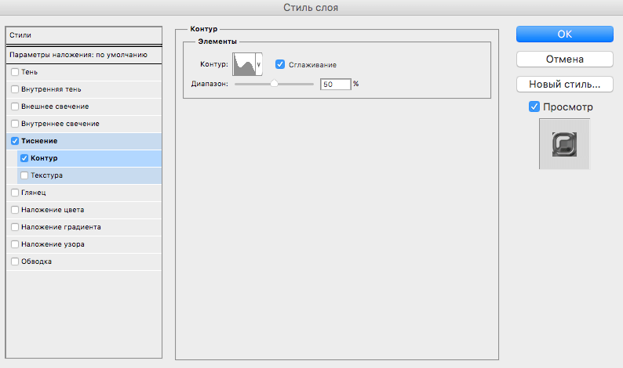Open the contour picker dropdown arrow
The image size is (623, 368).
pos(259,64)
